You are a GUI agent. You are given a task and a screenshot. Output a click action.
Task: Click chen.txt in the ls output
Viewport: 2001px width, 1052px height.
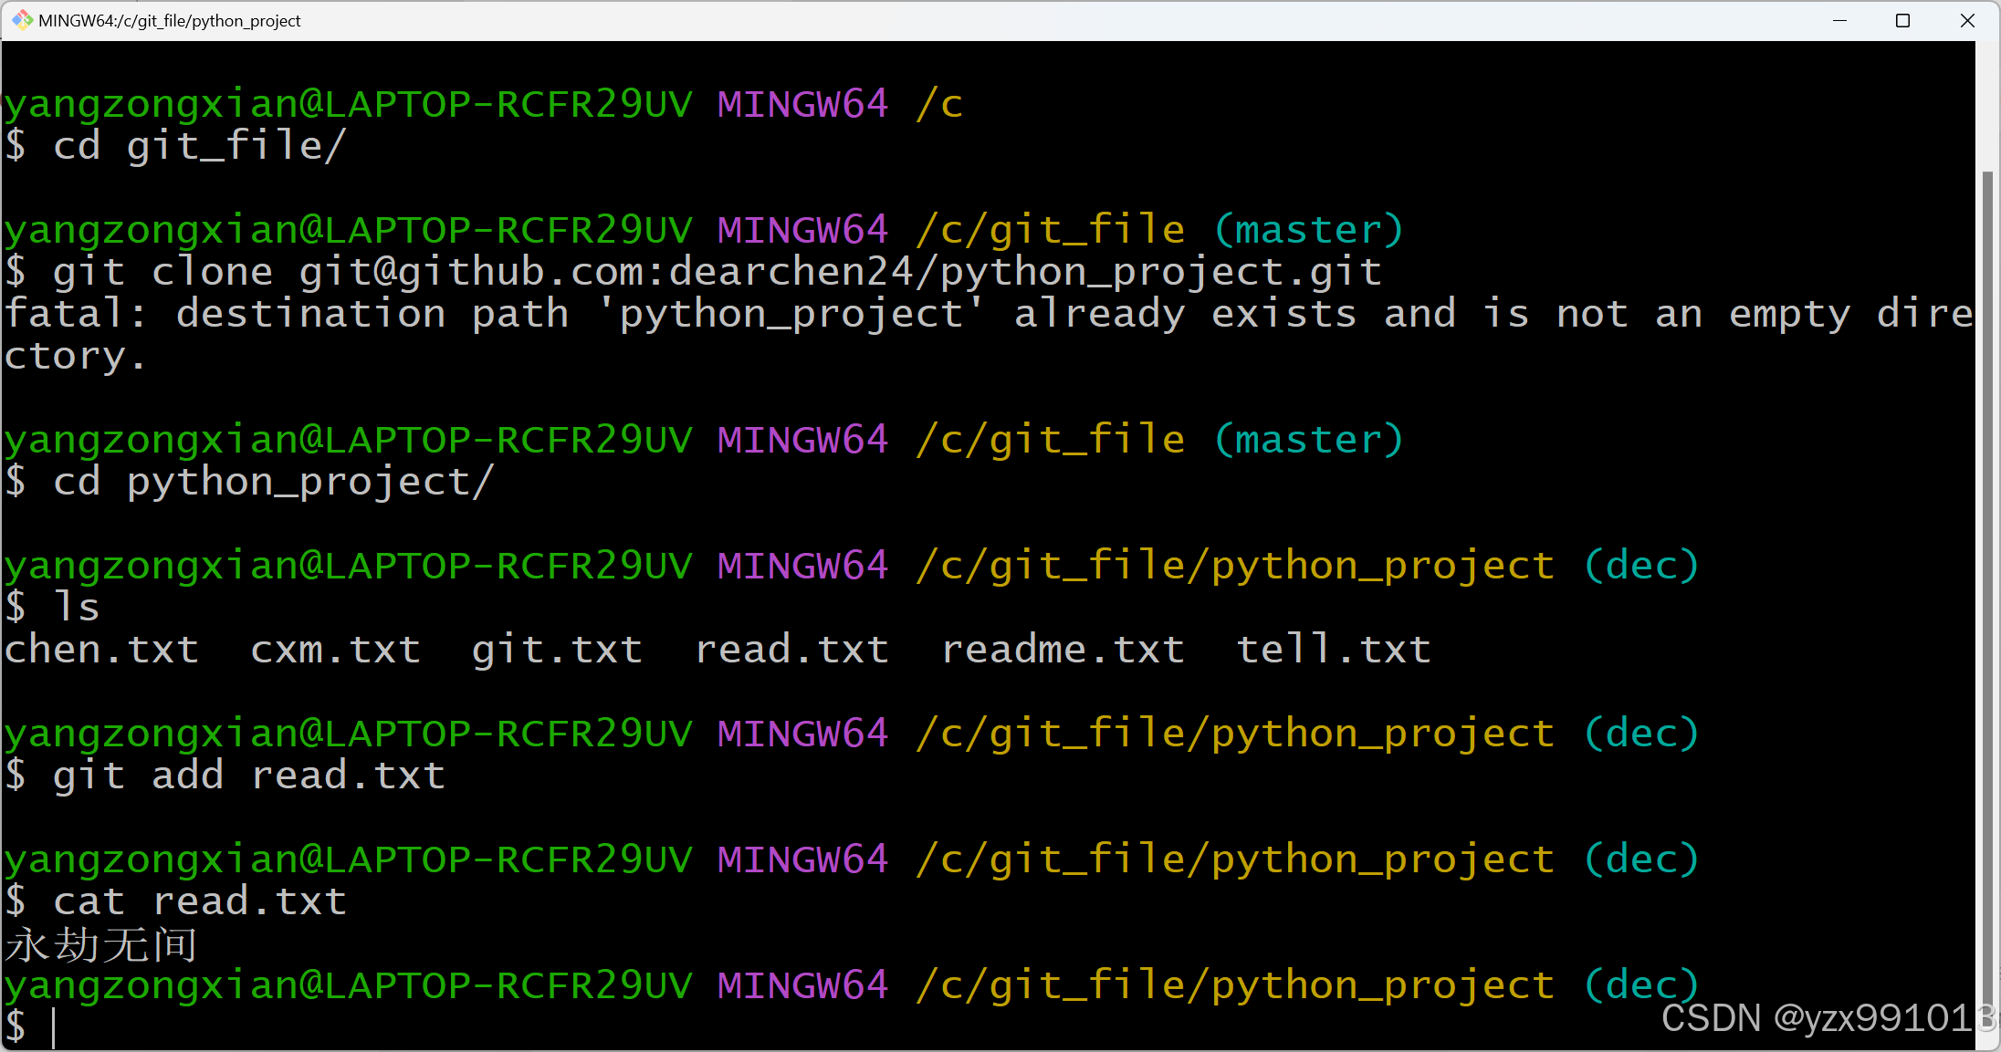tap(101, 650)
